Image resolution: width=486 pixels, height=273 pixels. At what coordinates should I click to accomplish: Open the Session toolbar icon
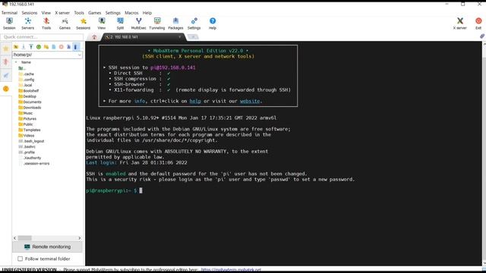9,24
